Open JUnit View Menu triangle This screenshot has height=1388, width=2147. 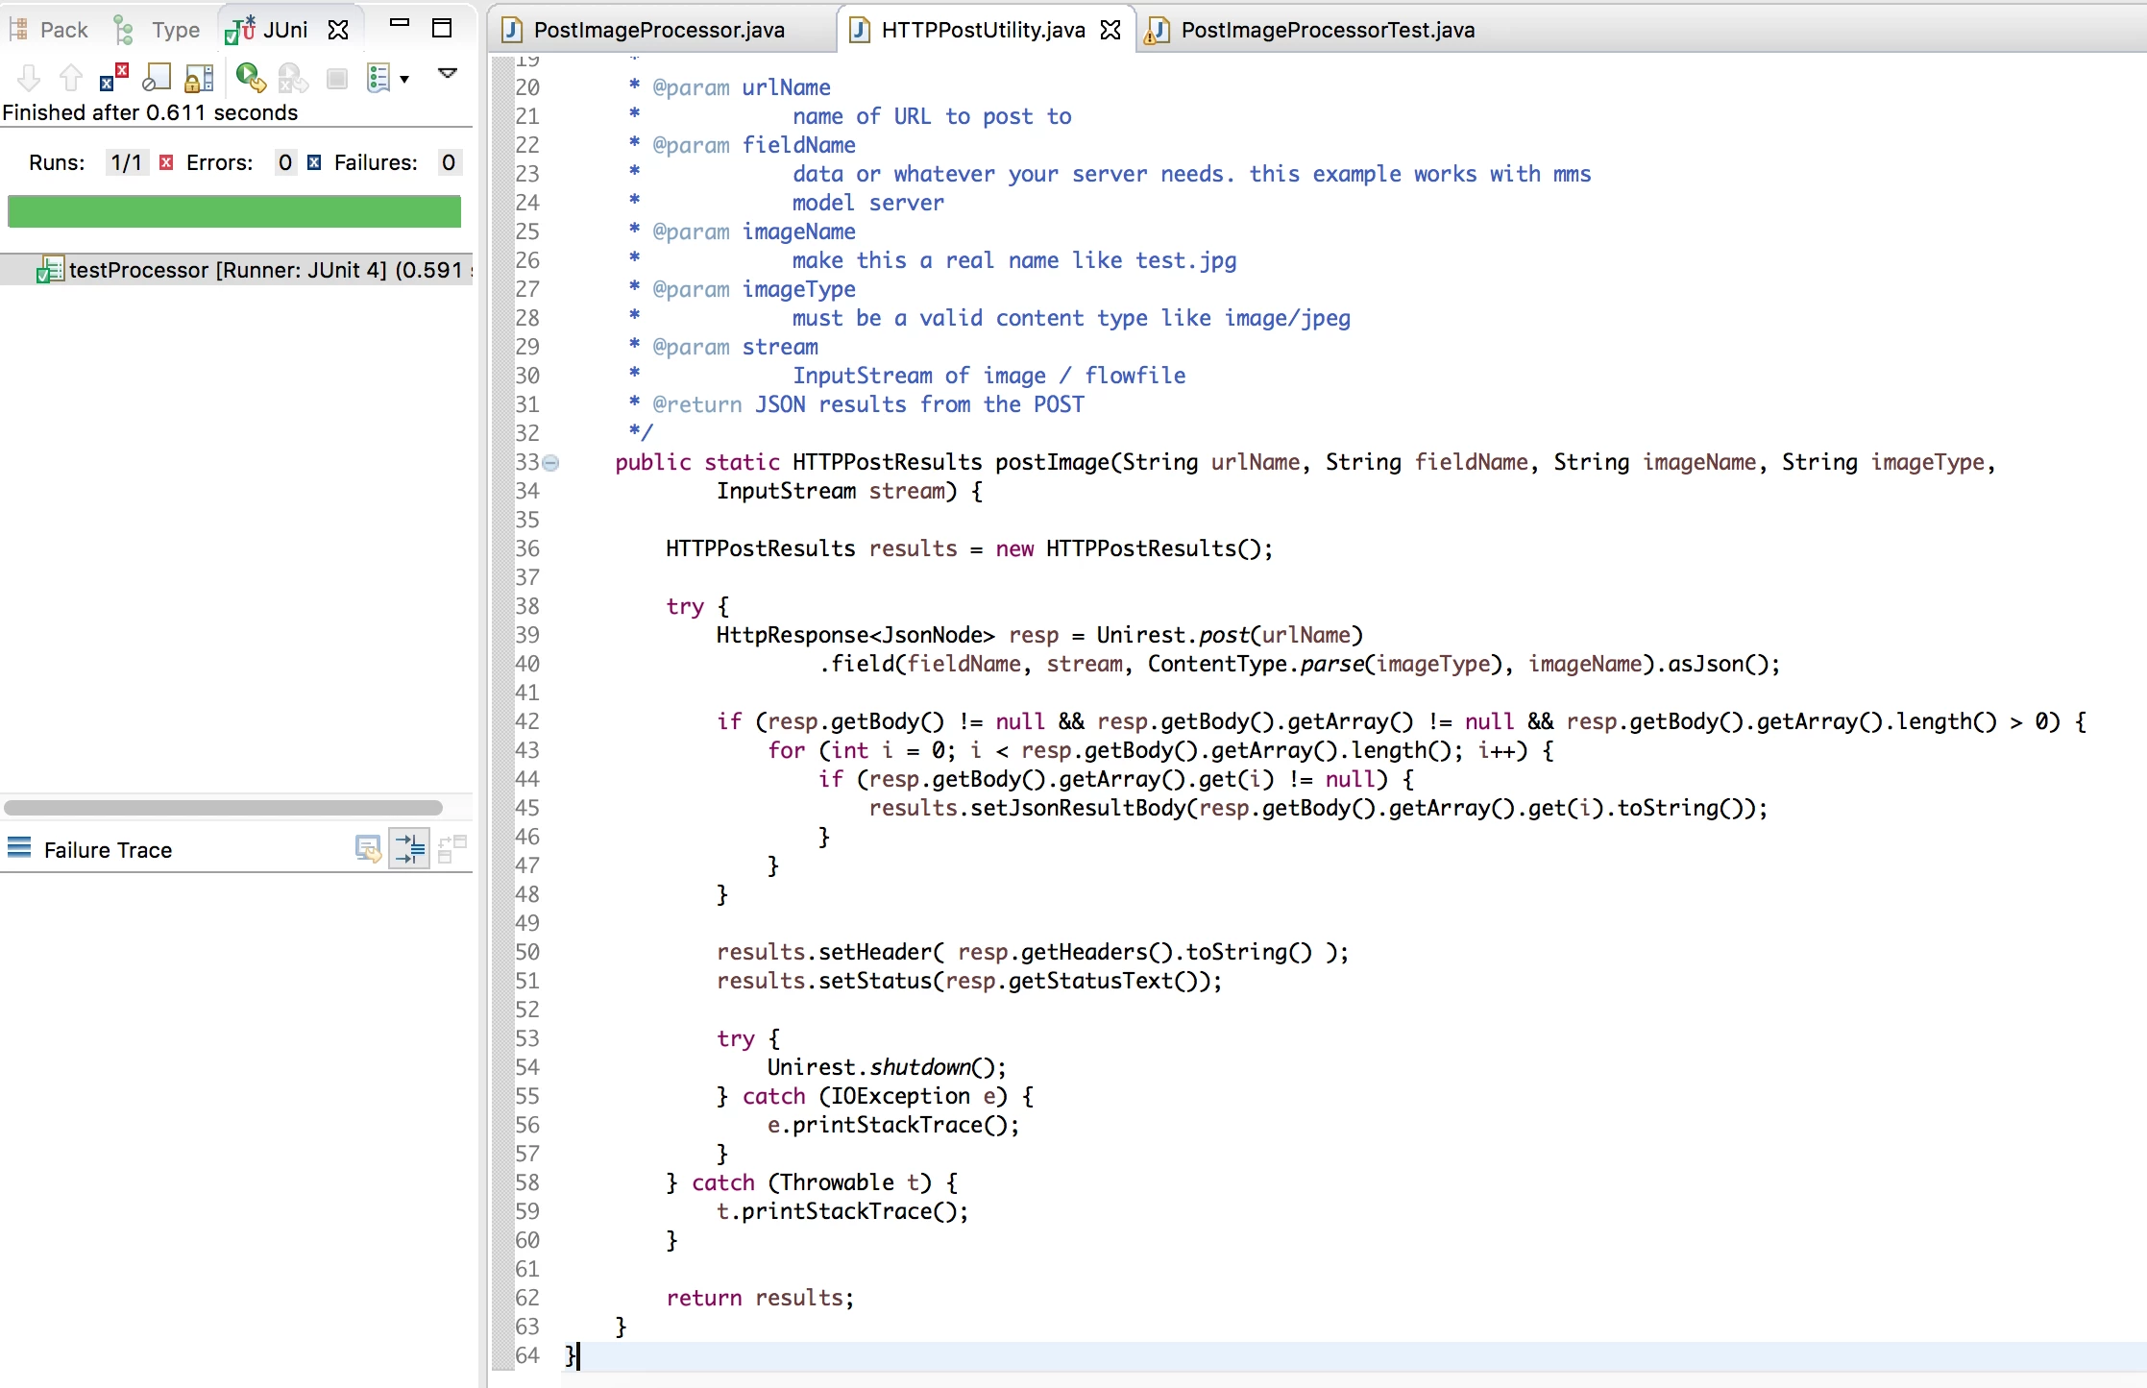click(448, 73)
